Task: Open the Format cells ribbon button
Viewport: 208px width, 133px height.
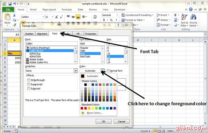Action: click(163, 25)
